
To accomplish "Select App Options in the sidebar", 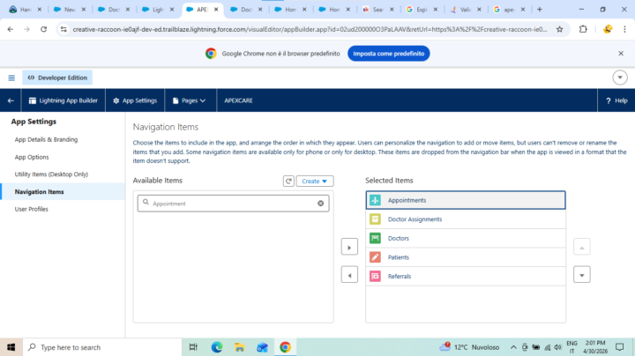I will click(x=32, y=157).
